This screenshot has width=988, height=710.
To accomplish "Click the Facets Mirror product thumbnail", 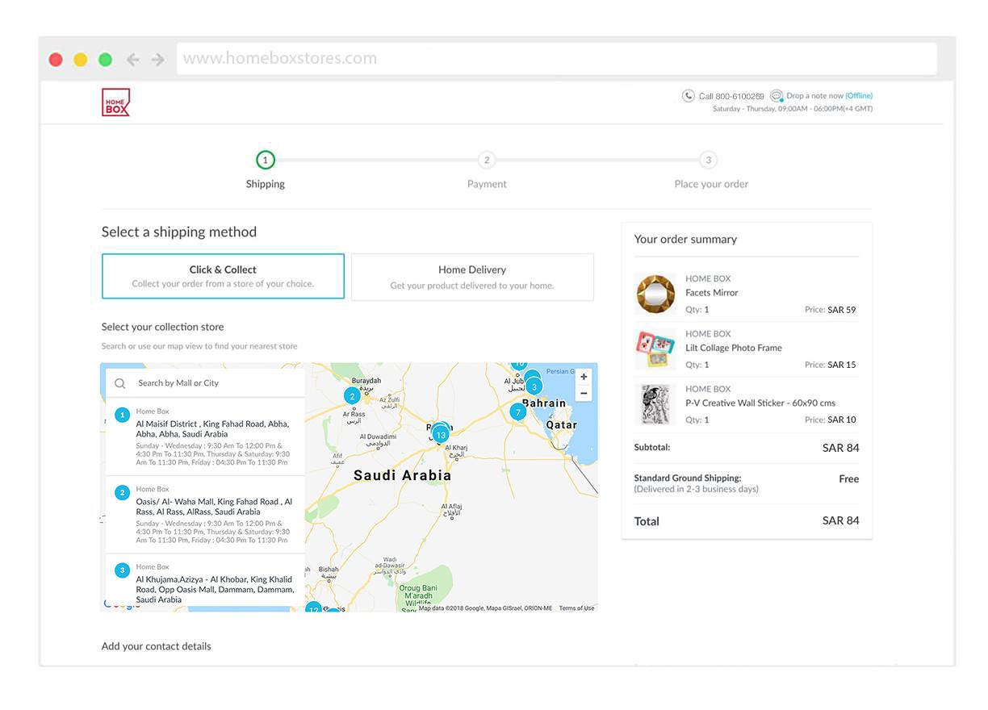I will 655,294.
